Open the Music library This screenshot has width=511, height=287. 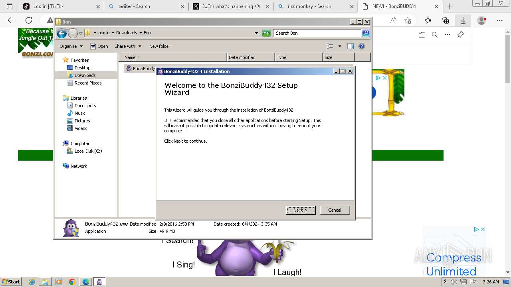click(80, 113)
